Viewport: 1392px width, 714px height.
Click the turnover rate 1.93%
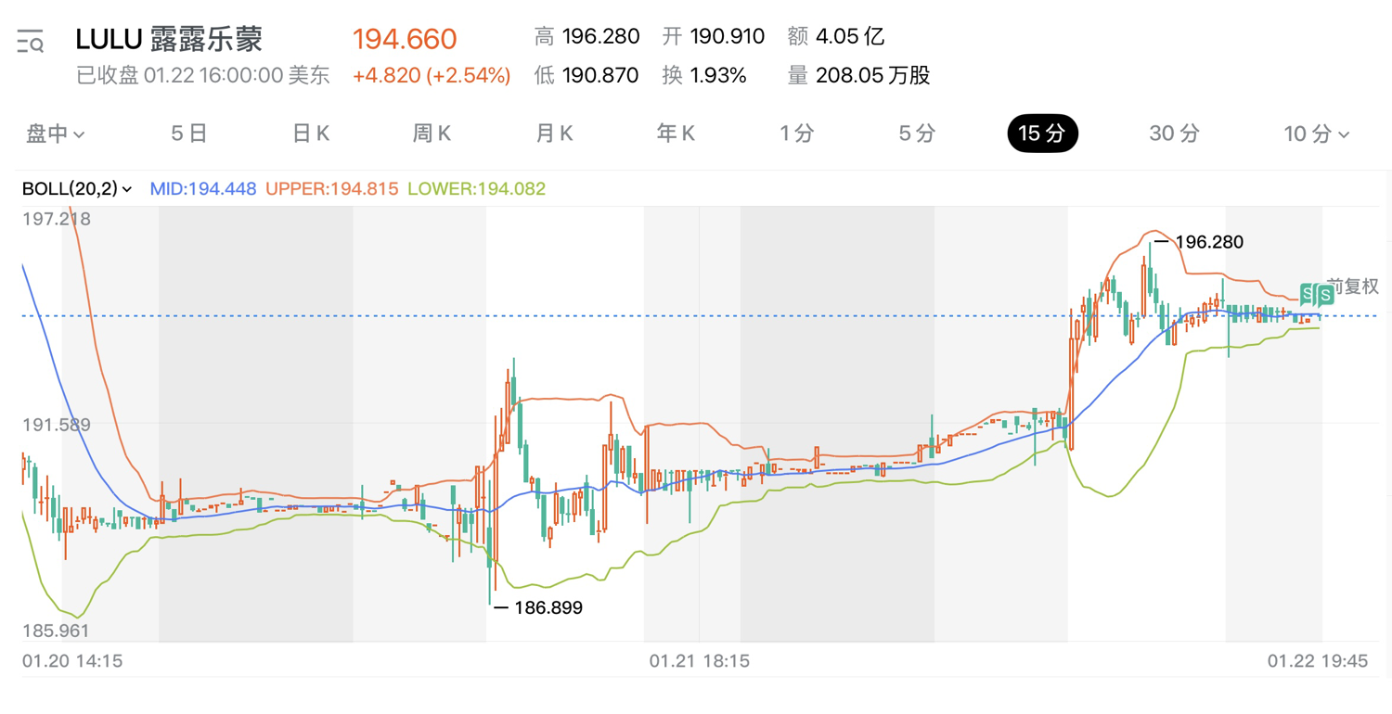pos(717,76)
